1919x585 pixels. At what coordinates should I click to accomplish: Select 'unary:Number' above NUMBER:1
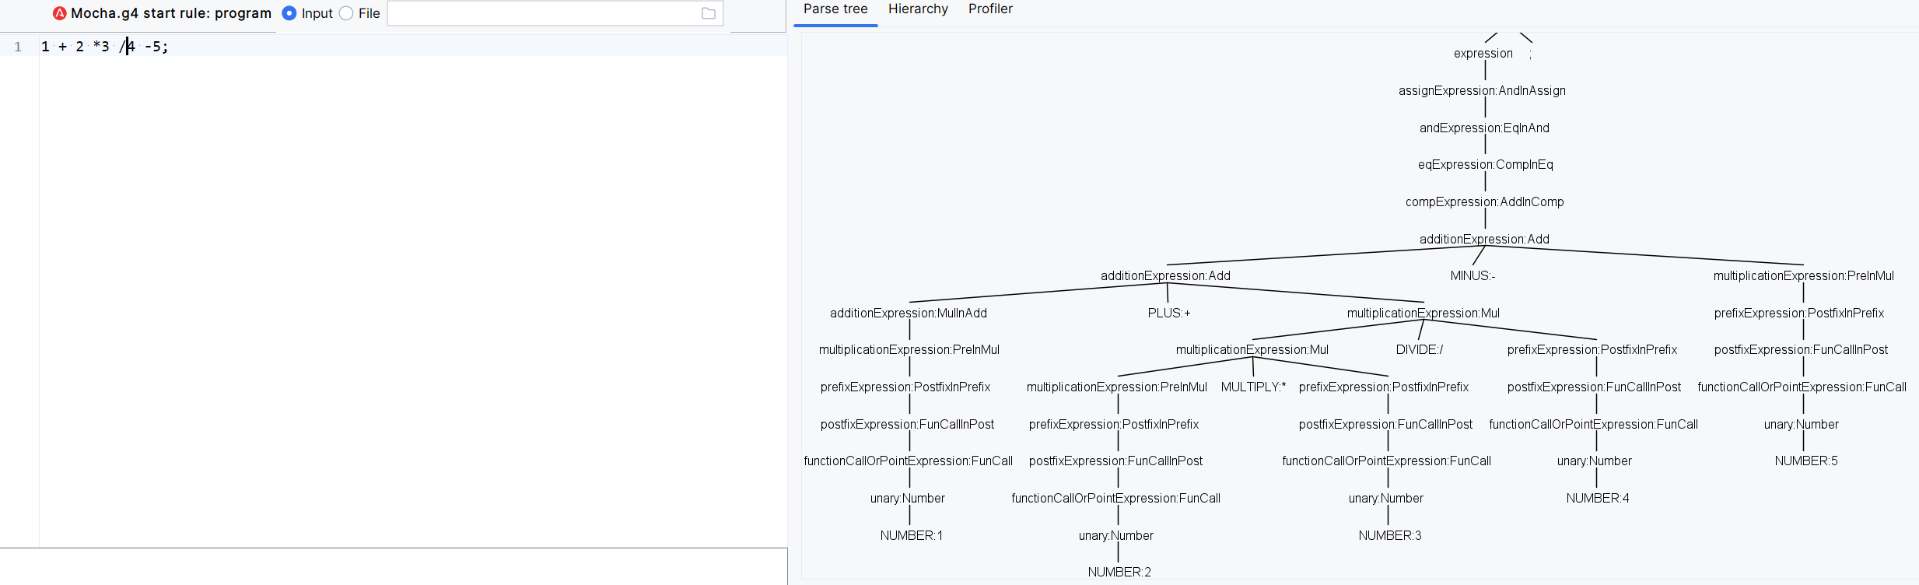tap(908, 499)
